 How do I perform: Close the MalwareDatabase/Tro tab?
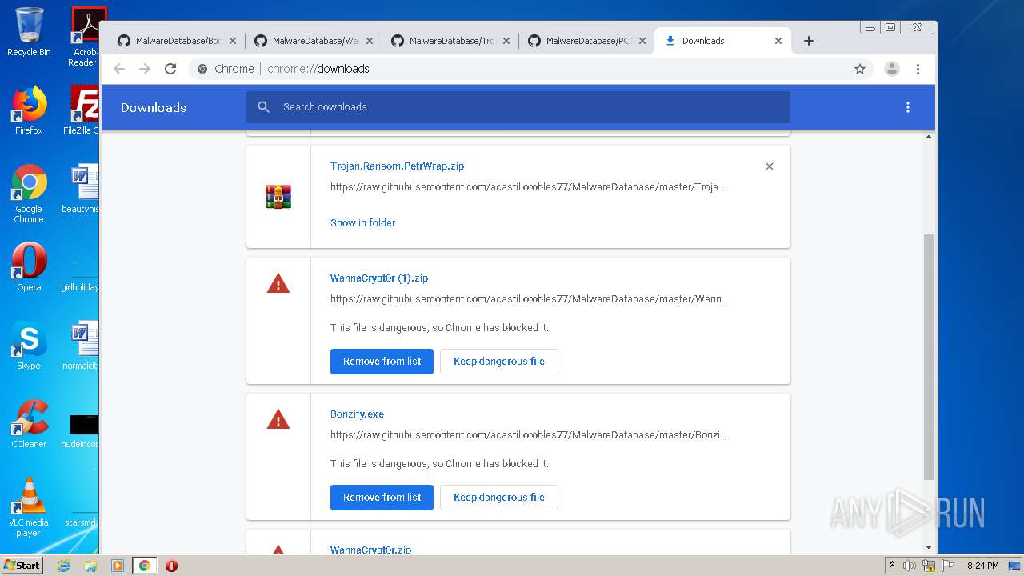coord(506,41)
